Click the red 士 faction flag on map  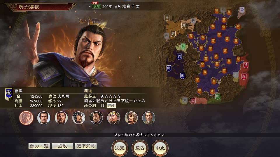tap(193, 101)
